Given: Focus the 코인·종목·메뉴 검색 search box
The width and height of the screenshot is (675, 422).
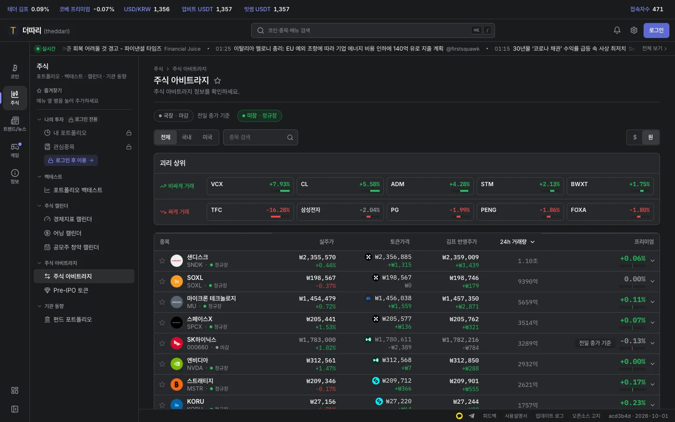Looking at the screenshot, I should tap(373, 30).
